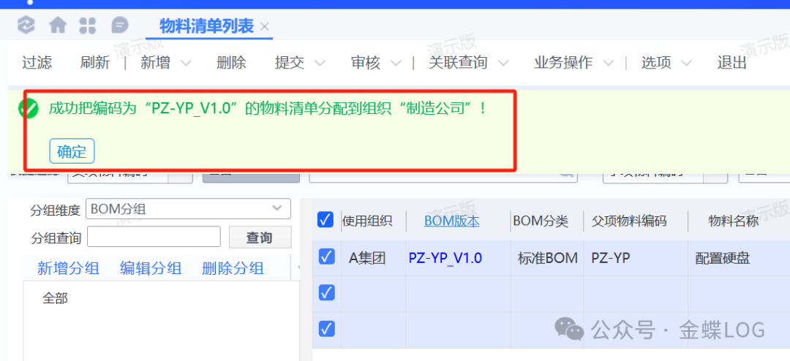Click the Kingdee logo icon

pyautogui.click(x=26, y=26)
